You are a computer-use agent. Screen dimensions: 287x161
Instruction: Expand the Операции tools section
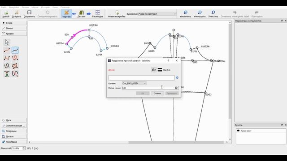14,131
